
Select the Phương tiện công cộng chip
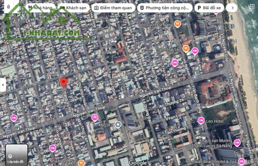[165, 8]
